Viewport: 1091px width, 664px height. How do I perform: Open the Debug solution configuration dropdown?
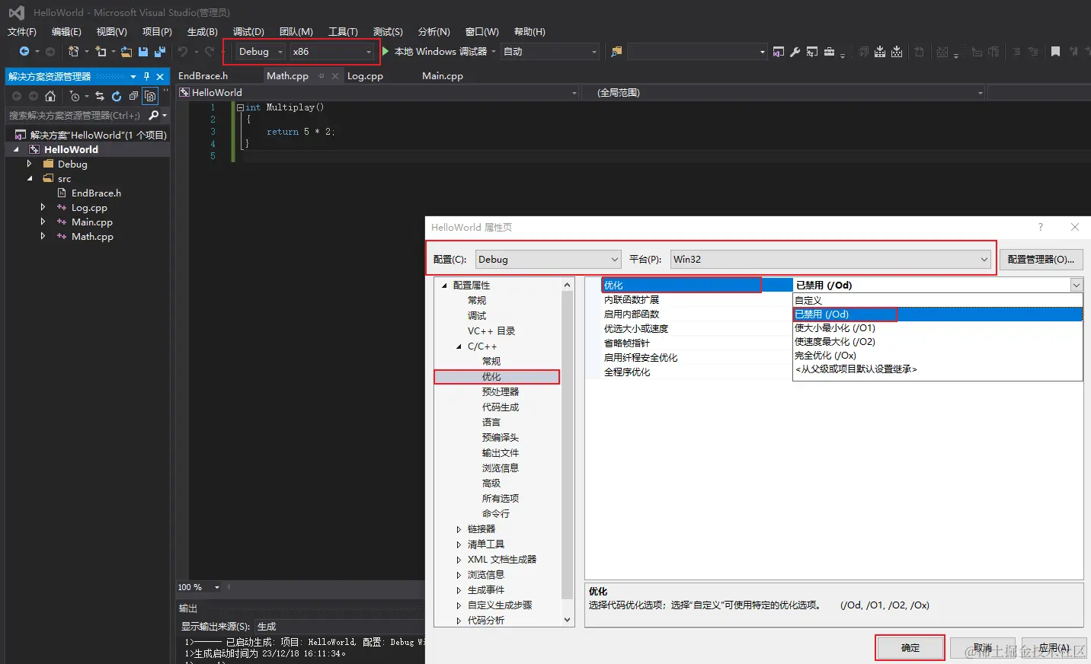[261, 52]
